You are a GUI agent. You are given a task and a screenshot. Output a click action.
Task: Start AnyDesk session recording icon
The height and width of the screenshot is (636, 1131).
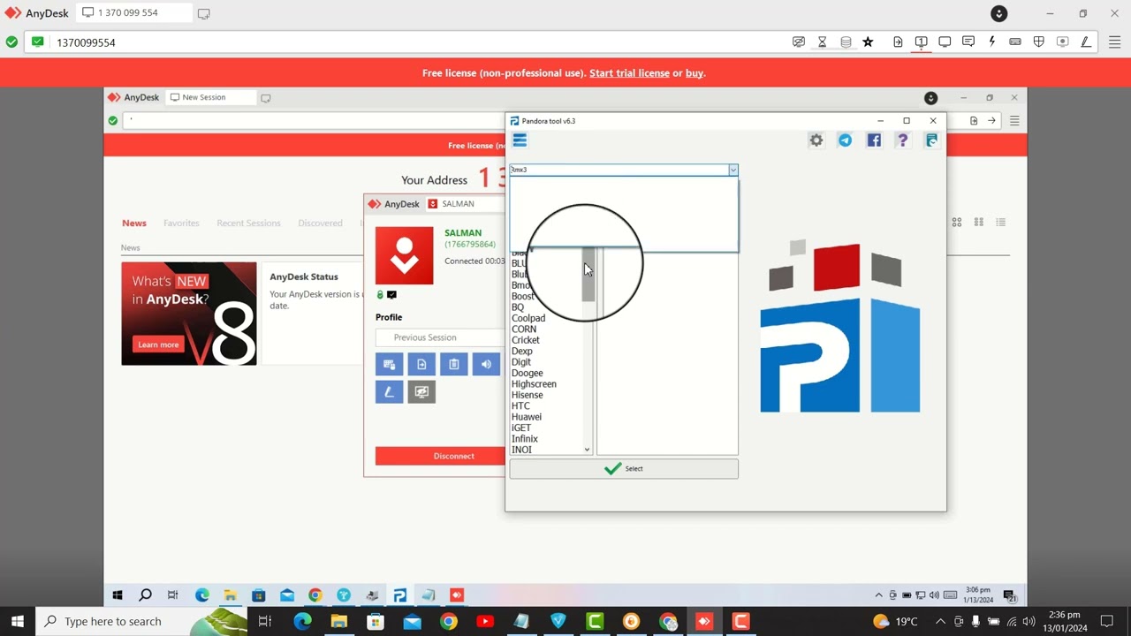point(1063,42)
